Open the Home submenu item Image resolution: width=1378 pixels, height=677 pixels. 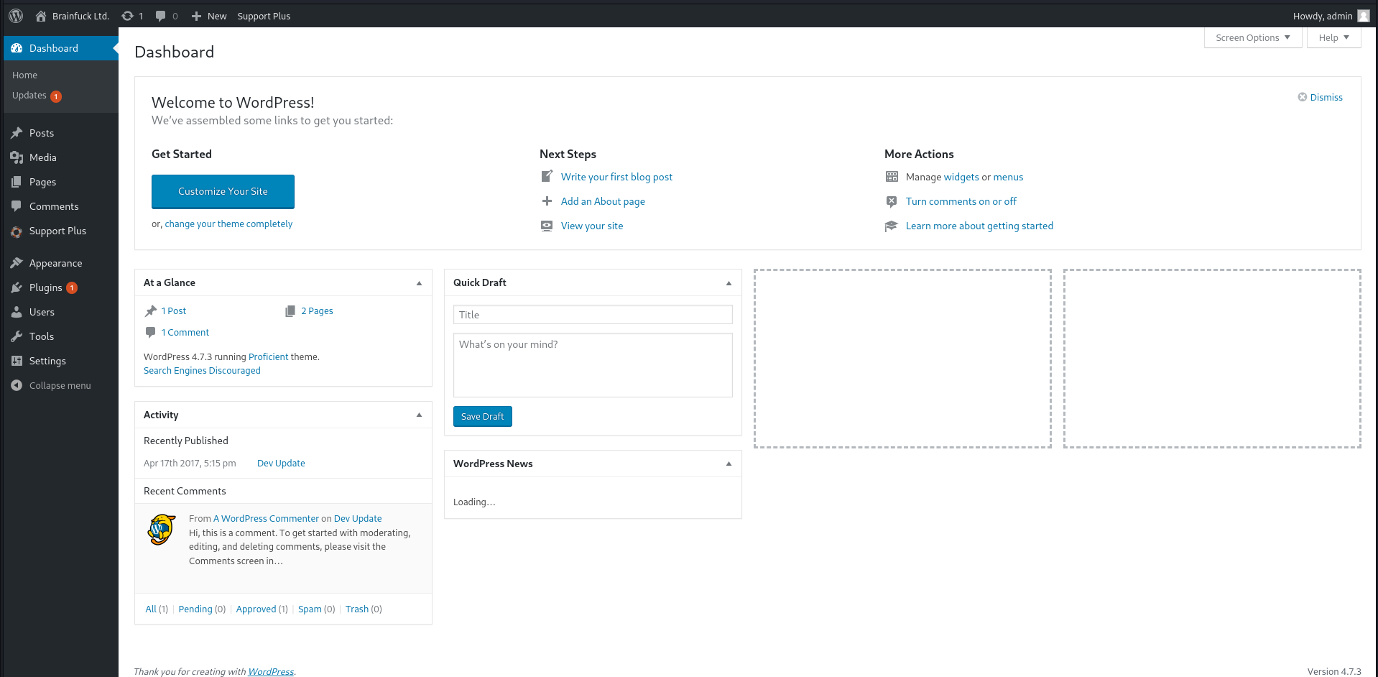[24, 75]
